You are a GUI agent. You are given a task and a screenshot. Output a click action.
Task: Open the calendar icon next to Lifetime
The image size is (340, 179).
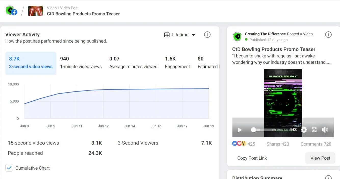pyautogui.click(x=167, y=34)
